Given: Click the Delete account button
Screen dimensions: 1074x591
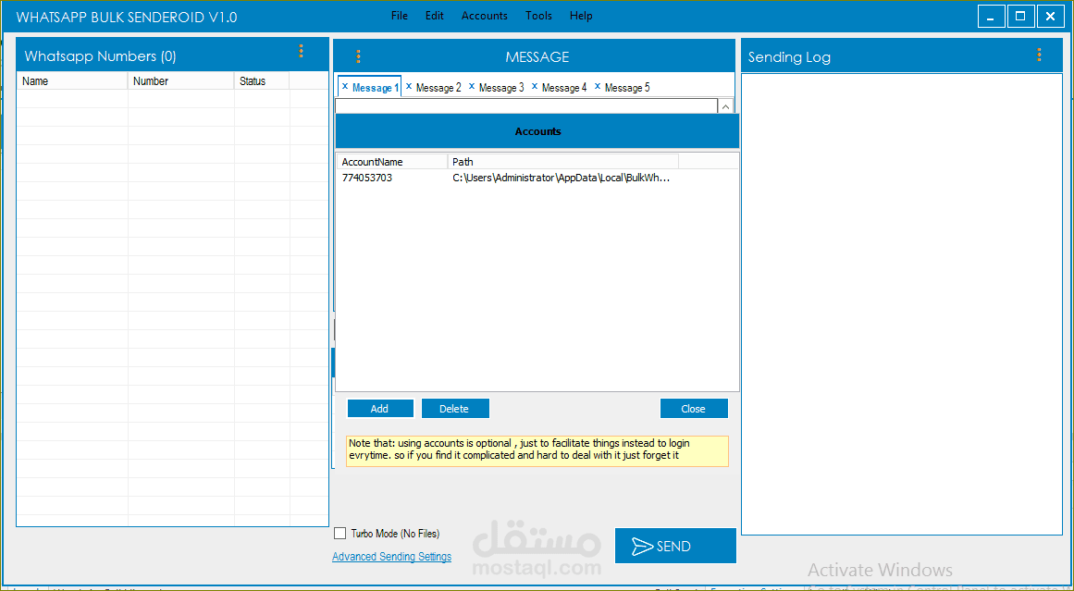Looking at the screenshot, I should [x=455, y=408].
